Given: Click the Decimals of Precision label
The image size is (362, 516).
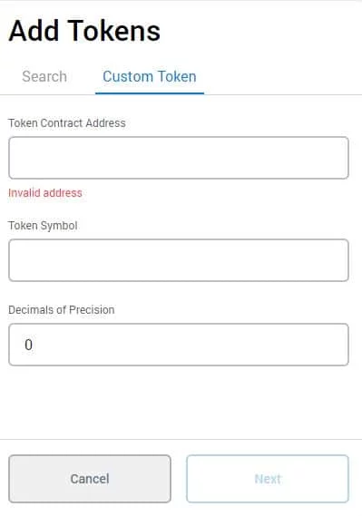Looking at the screenshot, I should 61,310.
